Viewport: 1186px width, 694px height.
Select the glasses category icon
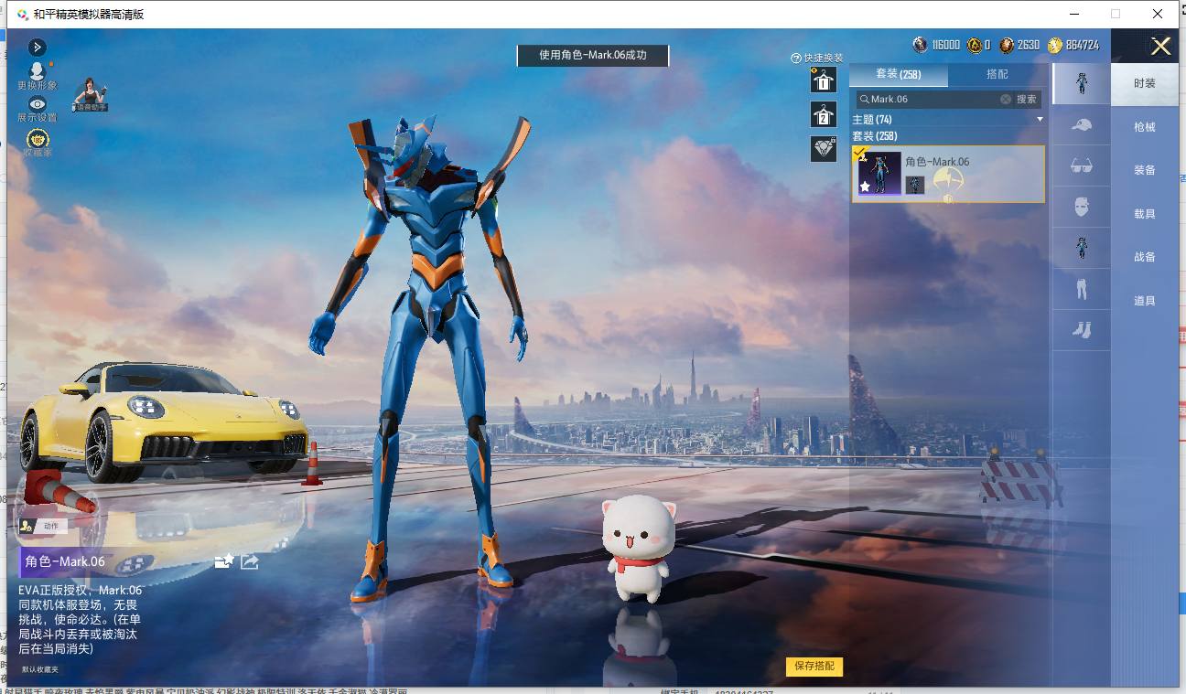click(1081, 165)
